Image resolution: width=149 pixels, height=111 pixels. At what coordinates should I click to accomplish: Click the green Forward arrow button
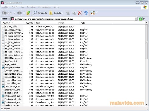click(19, 13)
